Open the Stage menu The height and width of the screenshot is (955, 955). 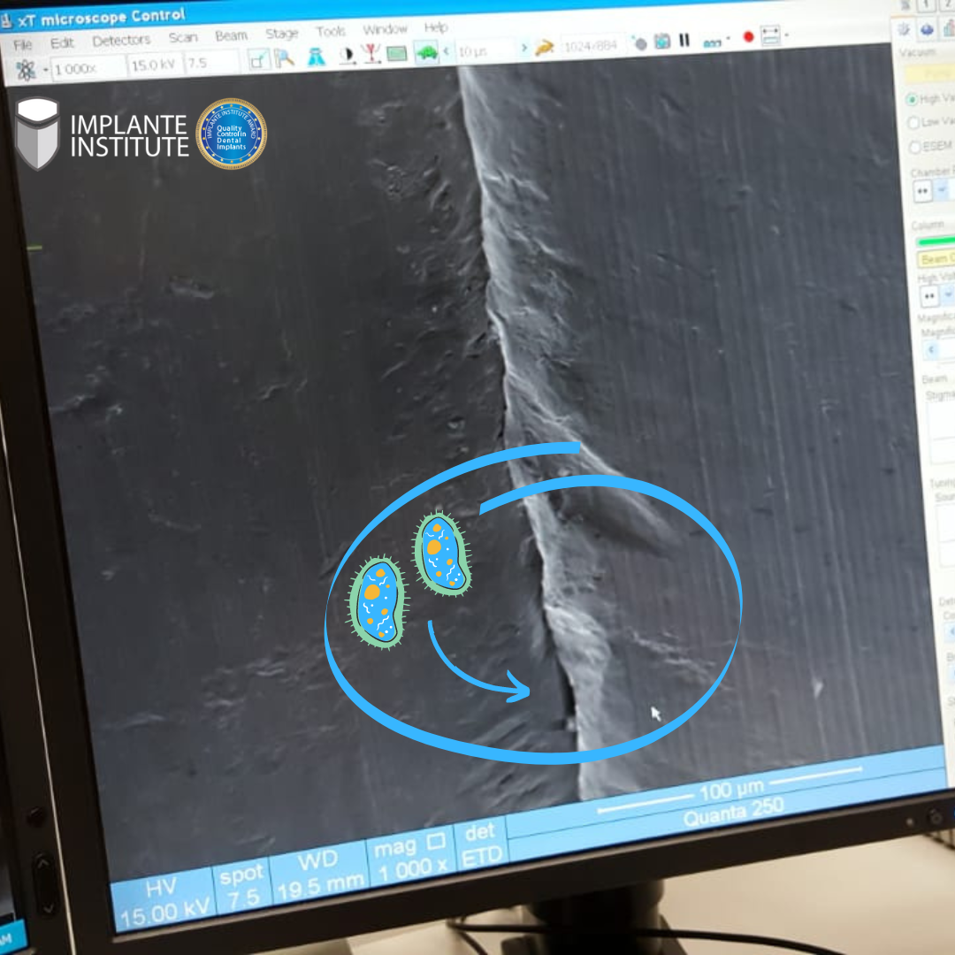tap(282, 34)
